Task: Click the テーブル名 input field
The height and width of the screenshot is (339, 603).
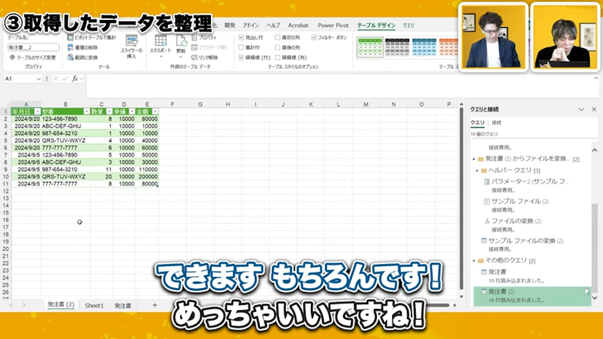Action: (34, 47)
